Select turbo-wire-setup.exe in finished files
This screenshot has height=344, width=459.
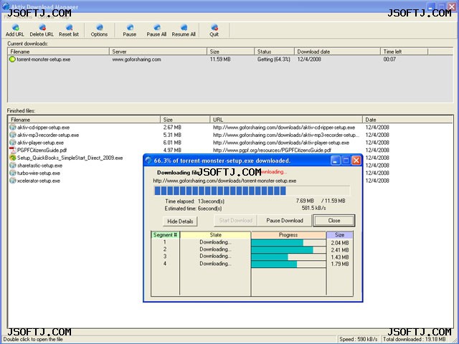click(39, 173)
